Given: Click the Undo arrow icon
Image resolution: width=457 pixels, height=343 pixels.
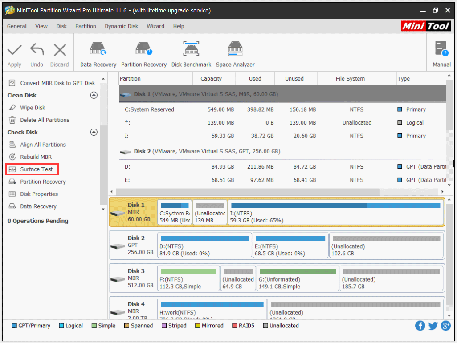Looking at the screenshot, I should click(37, 51).
